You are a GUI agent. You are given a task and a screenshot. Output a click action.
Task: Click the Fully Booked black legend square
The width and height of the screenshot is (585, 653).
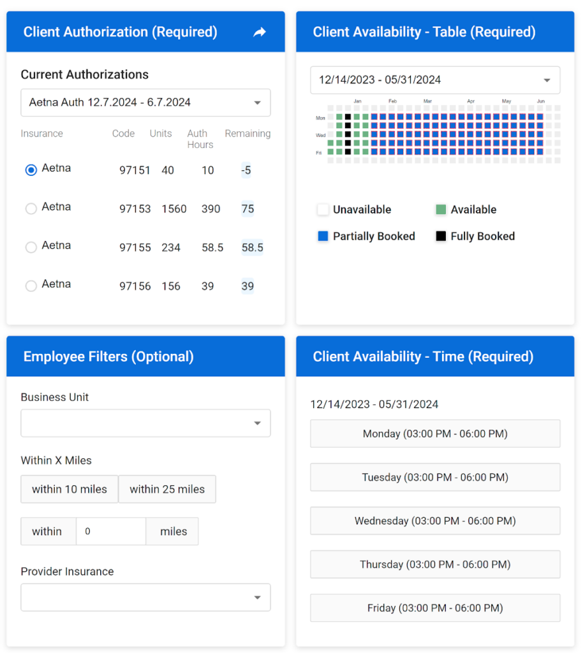pyautogui.click(x=443, y=236)
